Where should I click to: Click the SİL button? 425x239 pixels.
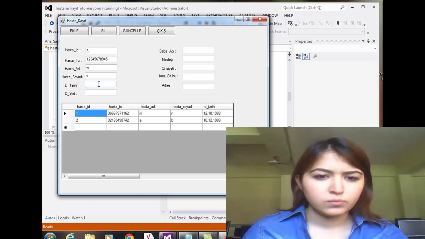coord(104,31)
